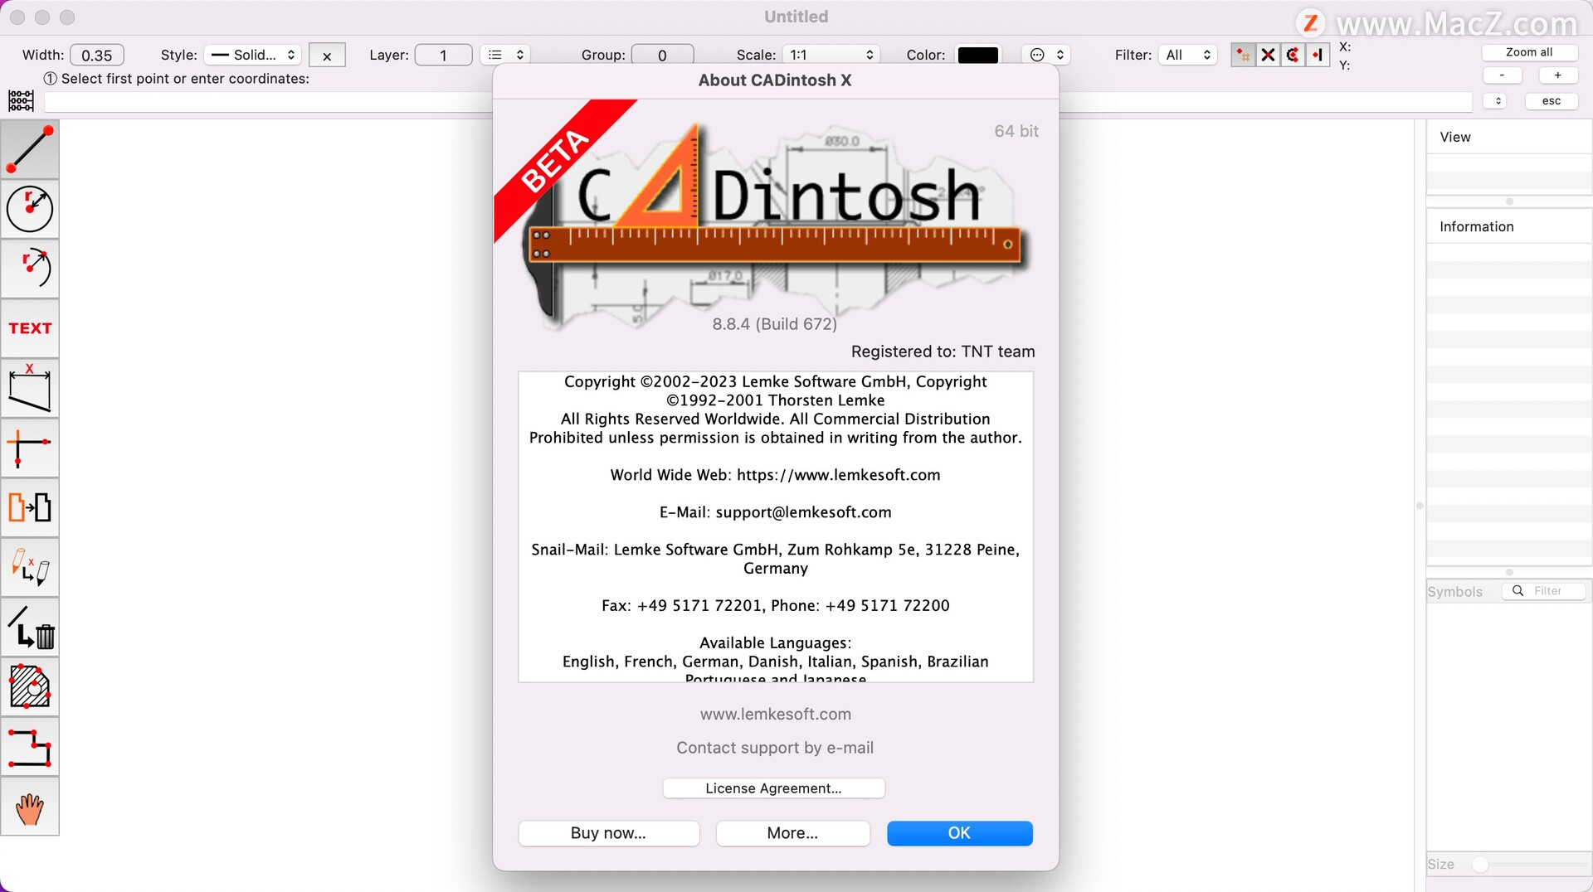Click OK in About dialog
Screen dimensions: 1593x892
959,833
